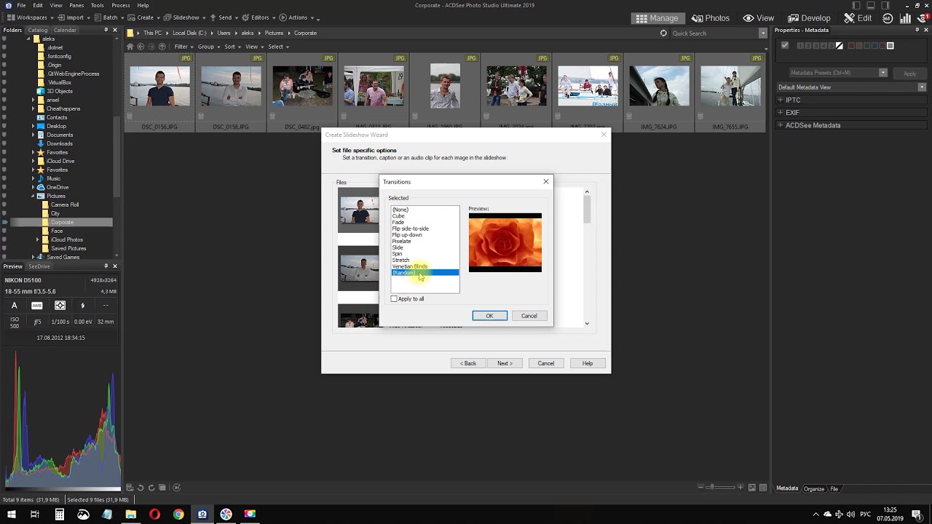Expand the EXIF metadata section

pos(781,113)
